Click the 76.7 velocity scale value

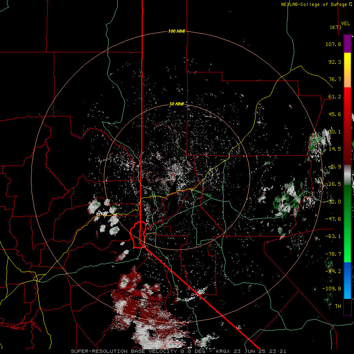[x=335, y=79]
